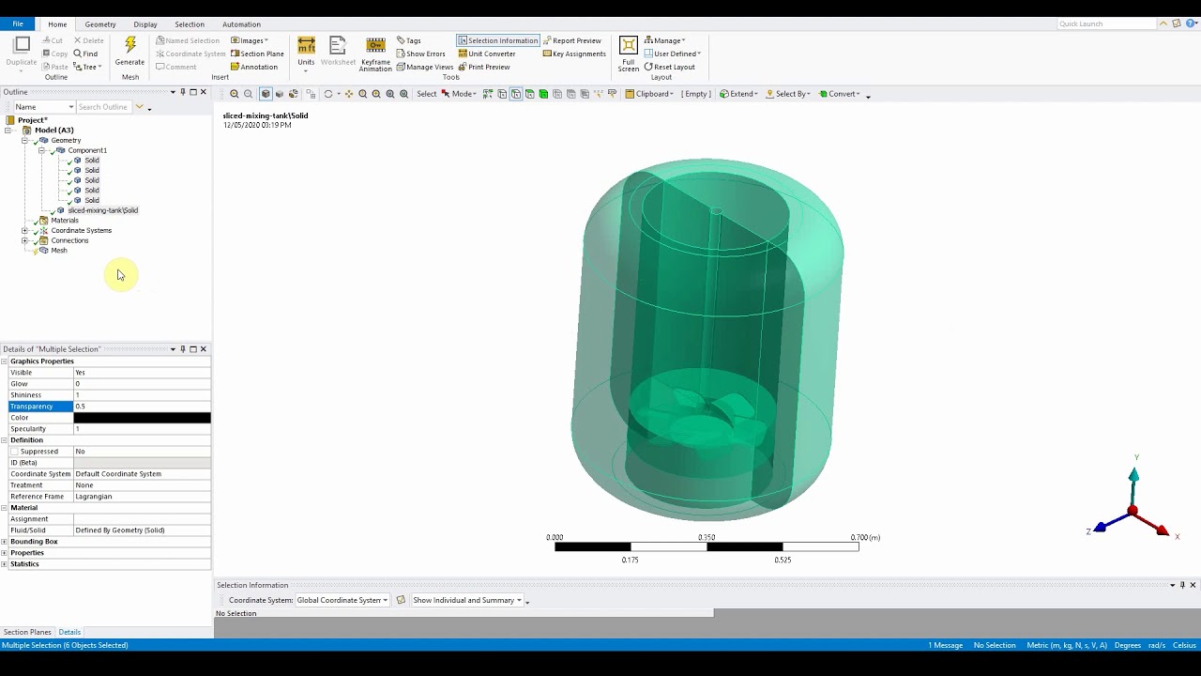
Task: Select the sliced-mixing-tank\Solid tree item
Action: [102, 210]
